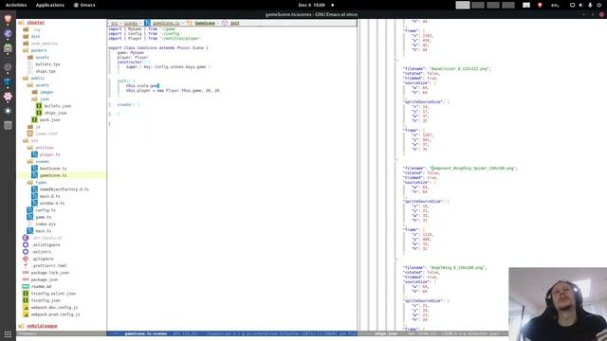
Task: Open bullets.tps in the packers folder
Action: [x=47, y=64]
